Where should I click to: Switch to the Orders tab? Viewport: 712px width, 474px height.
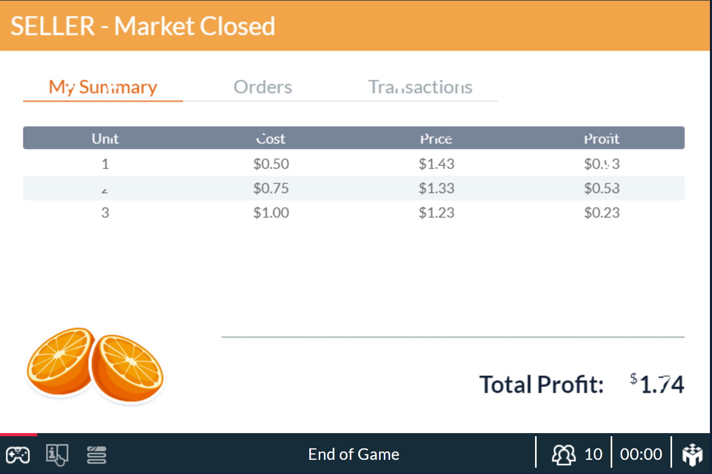click(x=263, y=87)
